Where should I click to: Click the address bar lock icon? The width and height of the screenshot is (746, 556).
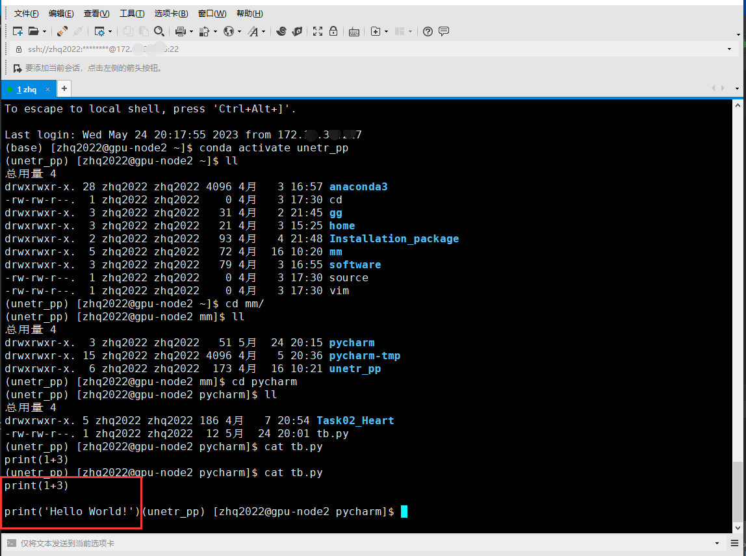(19, 49)
